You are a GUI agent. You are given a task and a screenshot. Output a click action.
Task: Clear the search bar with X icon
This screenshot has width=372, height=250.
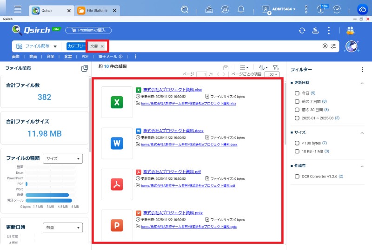pos(325,46)
